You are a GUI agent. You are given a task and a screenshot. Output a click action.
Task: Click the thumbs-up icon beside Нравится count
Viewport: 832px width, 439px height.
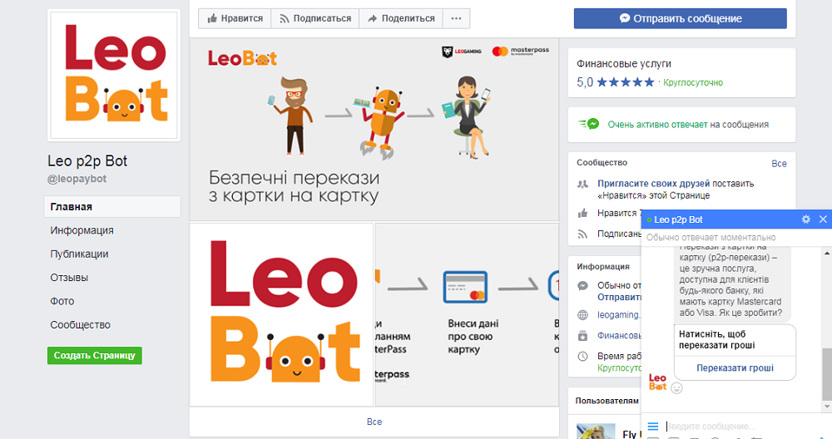[582, 213]
